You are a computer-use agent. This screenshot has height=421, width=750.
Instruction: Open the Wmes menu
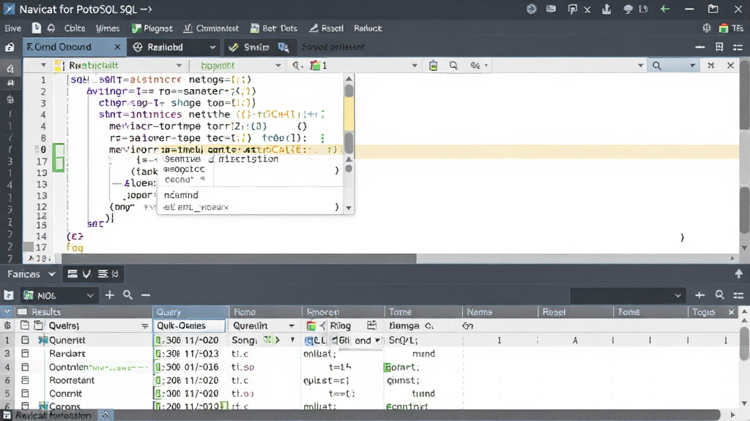pos(108,29)
